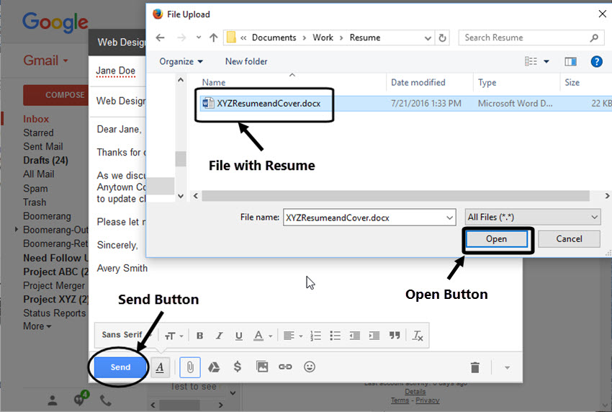Viewport: 612px width, 412px height.
Task: Go up one folder level
Action: point(213,37)
